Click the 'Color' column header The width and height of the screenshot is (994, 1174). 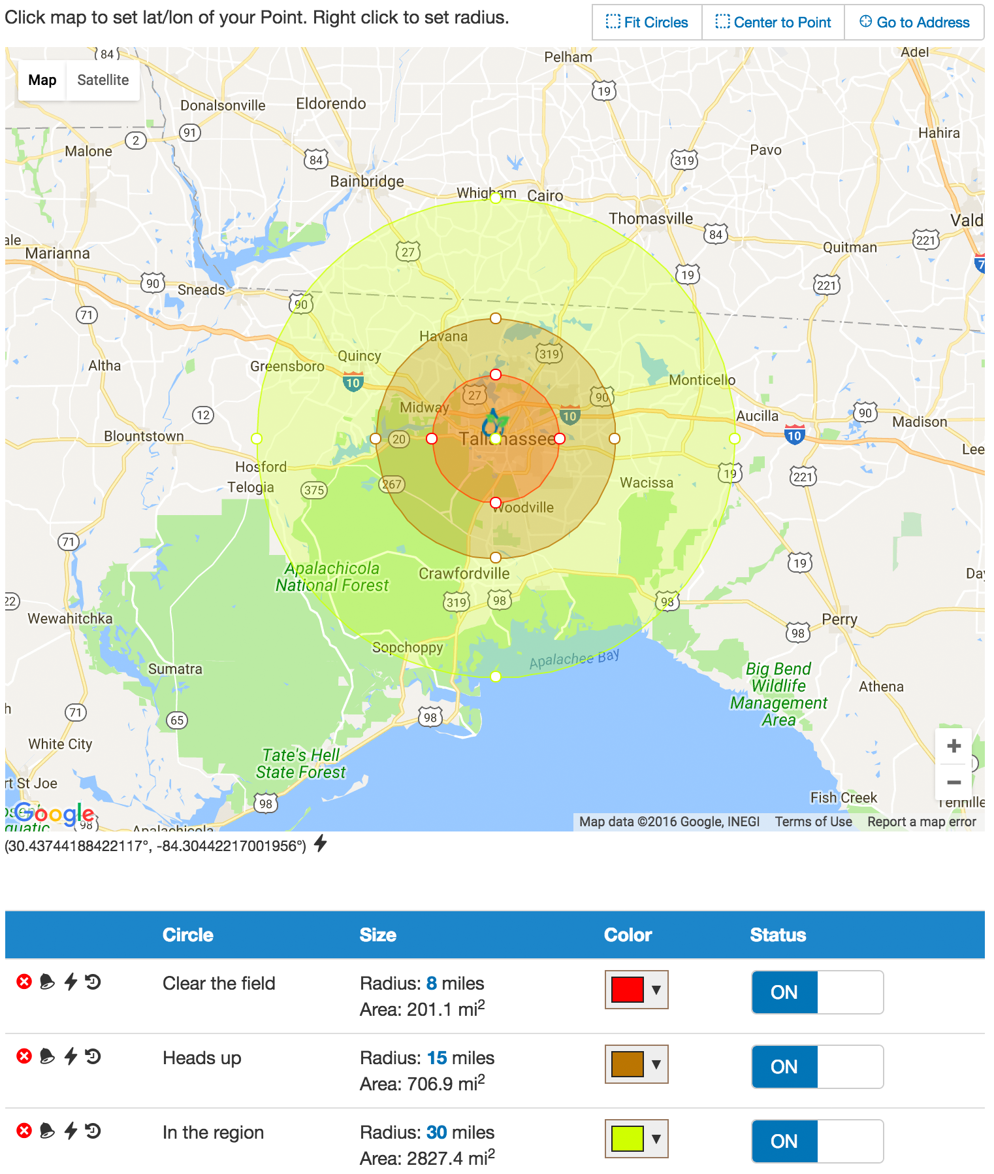(x=628, y=935)
